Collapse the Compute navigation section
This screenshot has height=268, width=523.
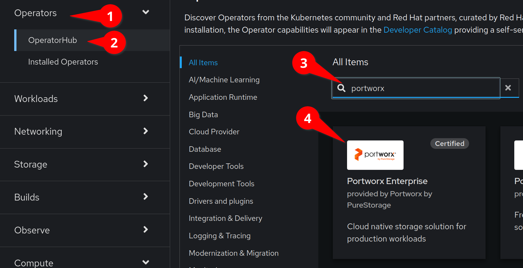click(x=146, y=262)
